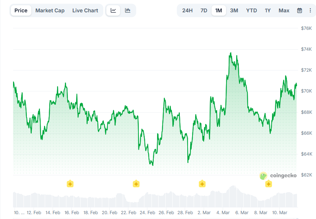Toggle the 3M time range
Screen dimensions: 316x219
point(234,10)
